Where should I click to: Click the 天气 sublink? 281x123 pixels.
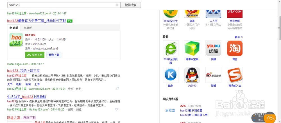pyautogui.click(x=10, y=84)
